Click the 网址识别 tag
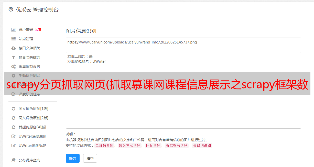This screenshot has width=314, height=167. (153, 146)
